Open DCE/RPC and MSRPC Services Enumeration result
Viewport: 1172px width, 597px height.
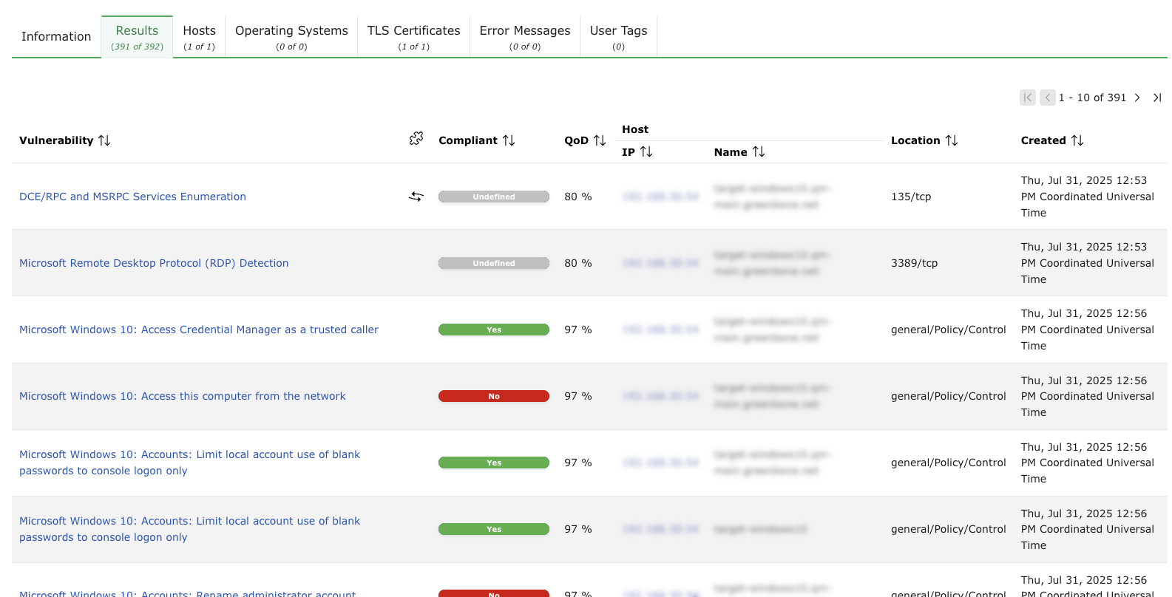point(132,197)
